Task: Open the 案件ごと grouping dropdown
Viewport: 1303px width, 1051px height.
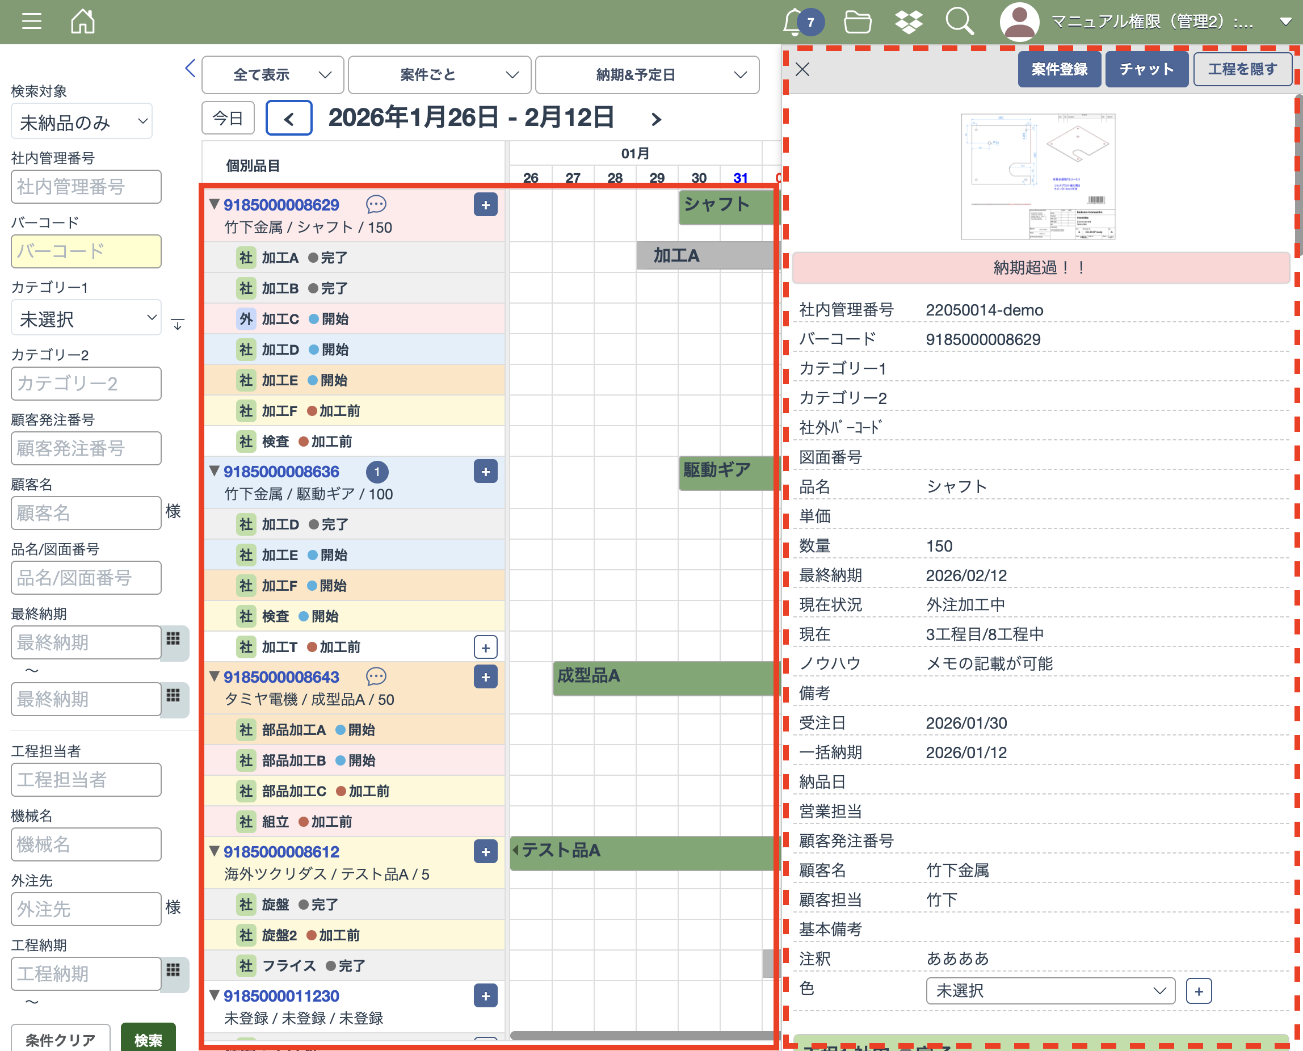Action: click(440, 75)
